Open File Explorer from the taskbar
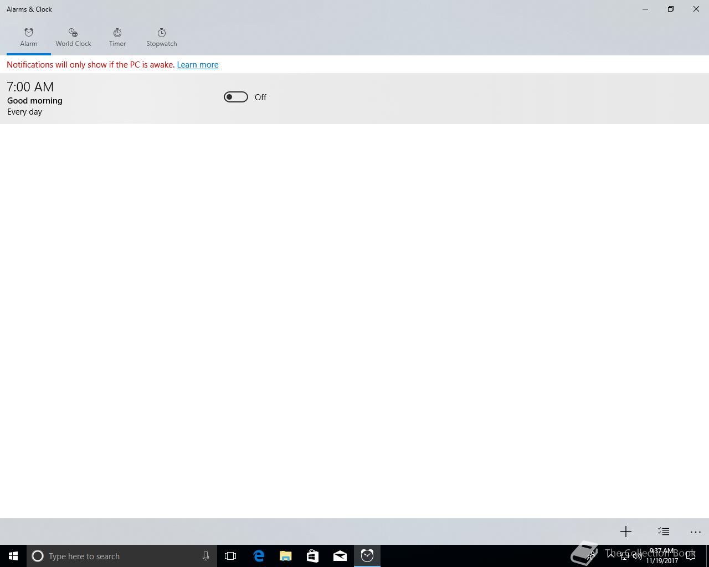 286,556
